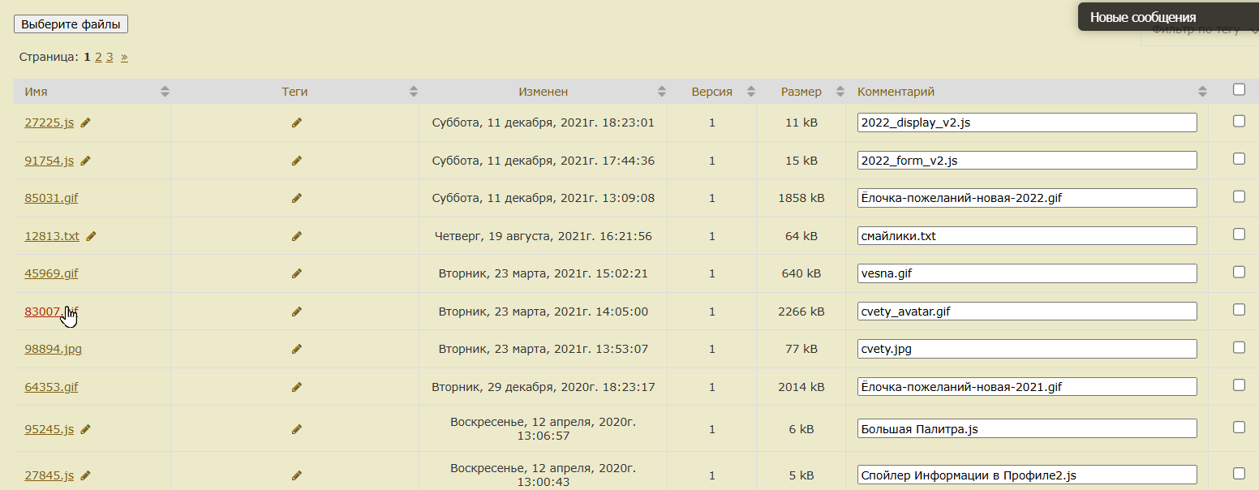Viewport: 1259px width, 490px height.
Task: Edit tags pencil in 85031.gif row
Action: pyautogui.click(x=296, y=198)
